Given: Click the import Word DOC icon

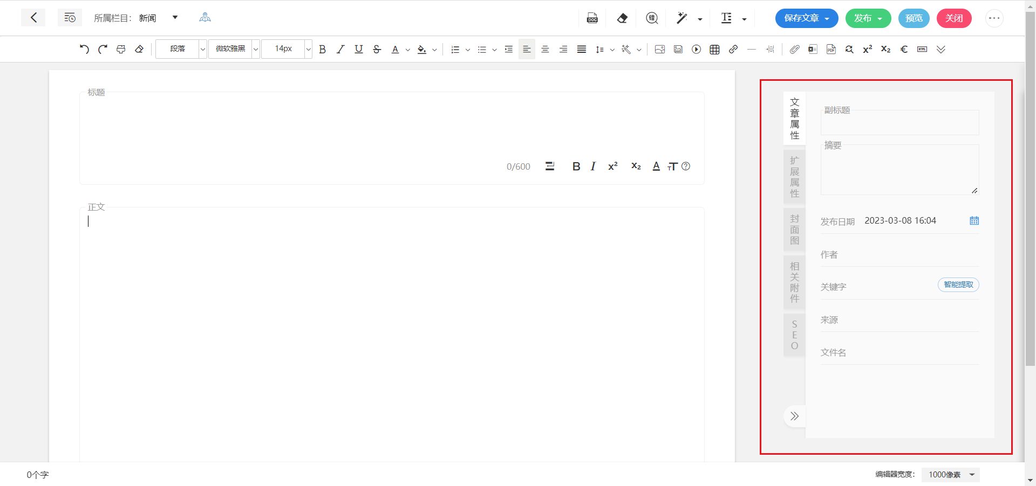Looking at the screenshot, I should point(592,18).
